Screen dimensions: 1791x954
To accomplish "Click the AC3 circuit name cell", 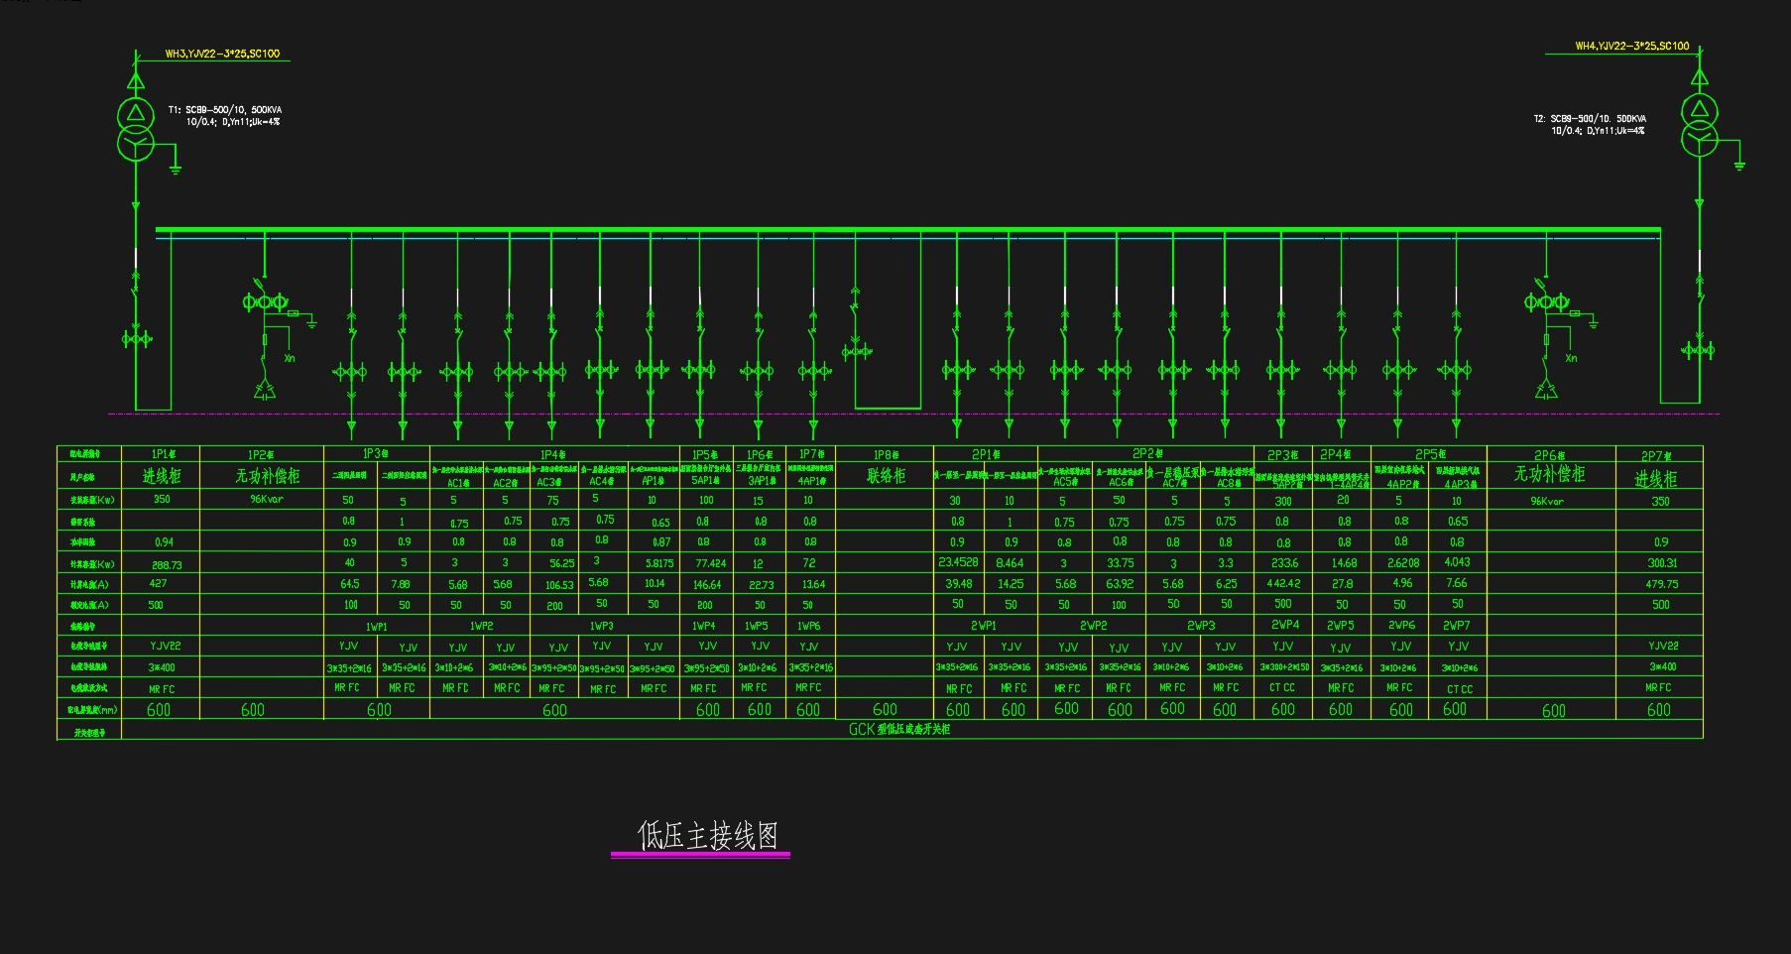I will (555, 476).
